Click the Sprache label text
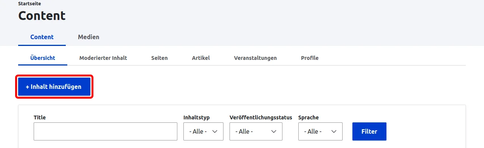This screenshot has height=148, width=484. coord(309,117)
